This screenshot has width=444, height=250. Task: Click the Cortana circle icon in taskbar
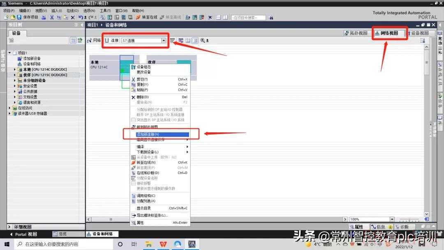point(120,244)
